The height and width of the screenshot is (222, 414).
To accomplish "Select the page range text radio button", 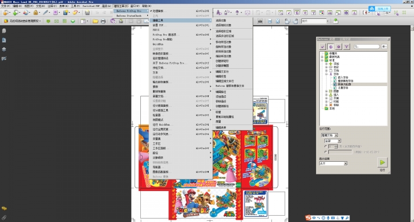I will [x=325, y=152].
